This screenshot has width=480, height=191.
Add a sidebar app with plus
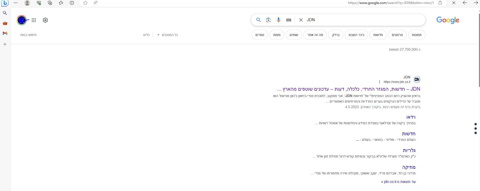5,44
